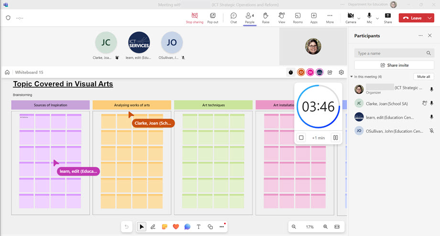
Task: Click the JO avatar tile
Action: pos(172,43)
